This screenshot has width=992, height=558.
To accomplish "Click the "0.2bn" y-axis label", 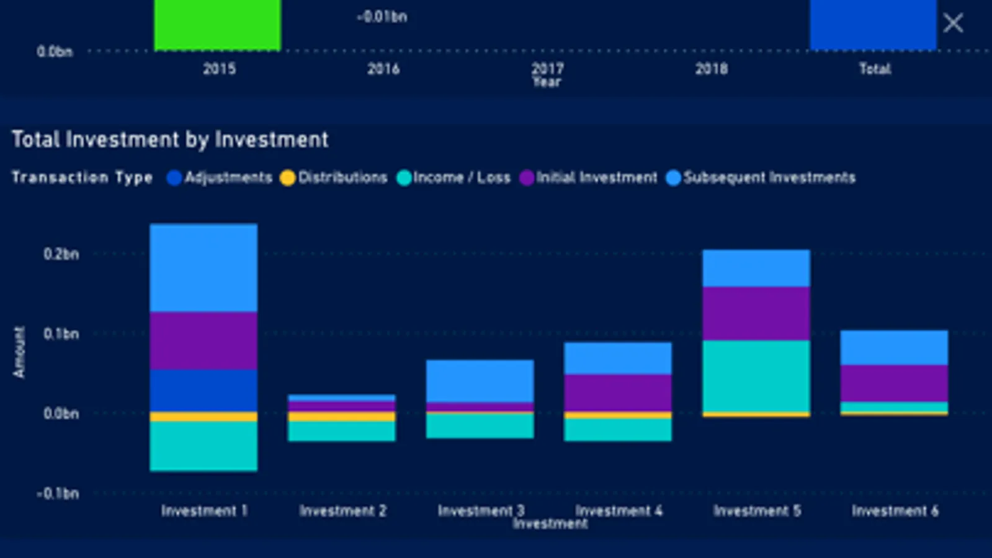I will pos(61,254).
